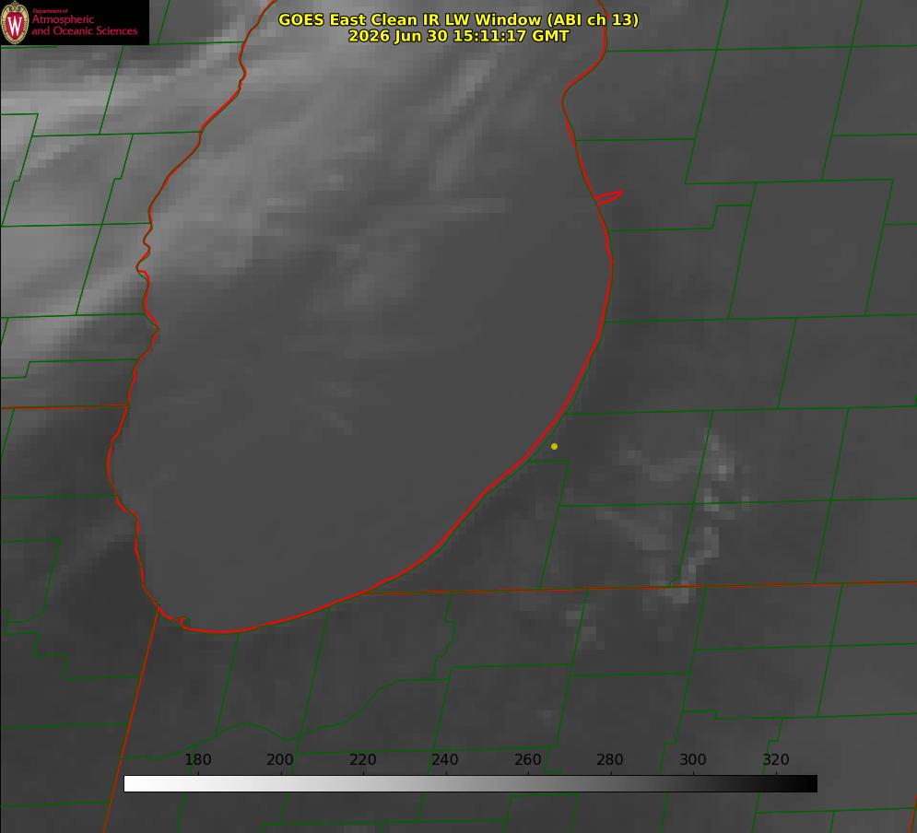Click the 180 label on the colorbar
This screenshot has height=833, width=917.
point(198,759)
